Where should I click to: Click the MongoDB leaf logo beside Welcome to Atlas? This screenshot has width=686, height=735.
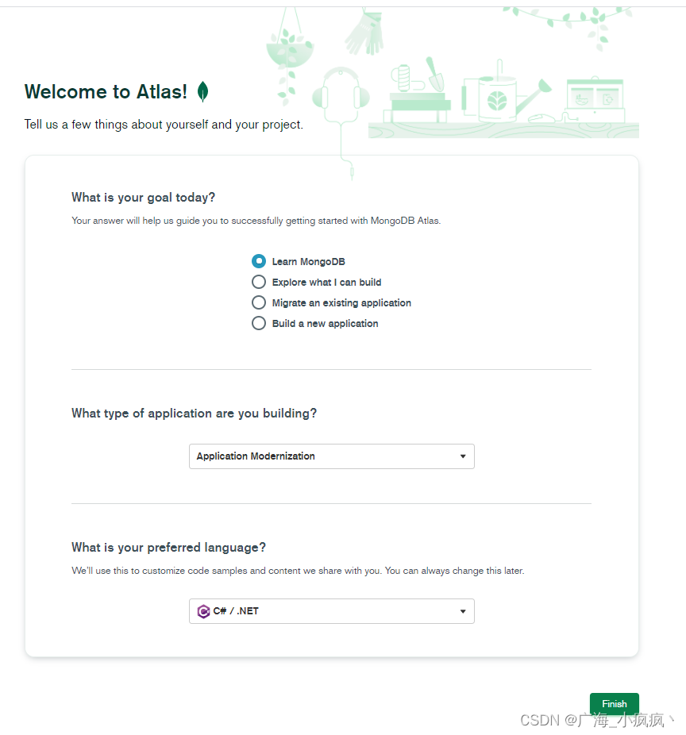(202, 92)
